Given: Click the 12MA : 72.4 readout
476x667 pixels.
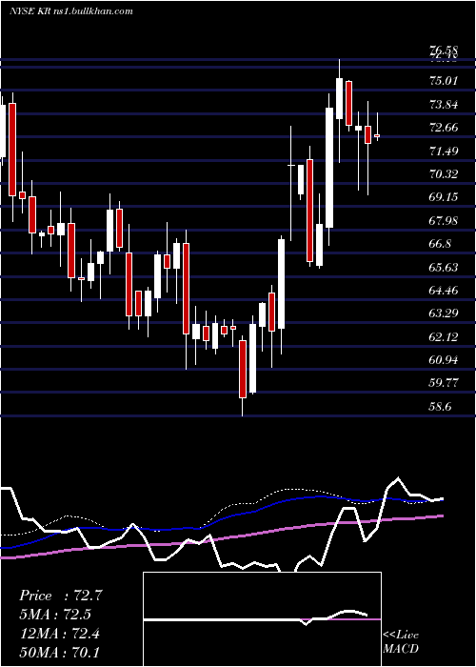Looking at the screenshot, I should tap(59, 633).
